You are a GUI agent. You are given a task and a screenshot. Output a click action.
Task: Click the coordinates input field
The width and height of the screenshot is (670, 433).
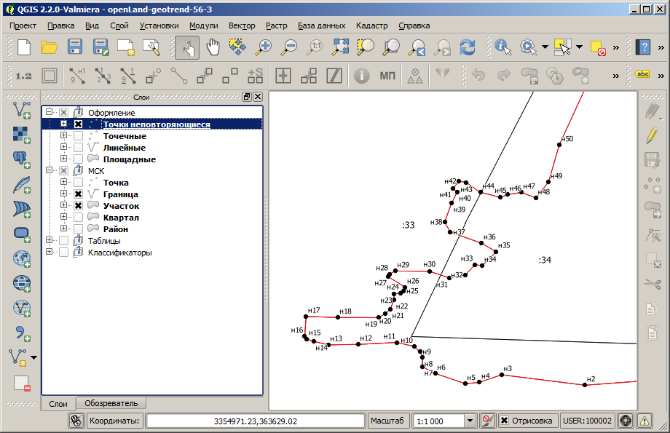pyautogui.click(x=256, y=421)
